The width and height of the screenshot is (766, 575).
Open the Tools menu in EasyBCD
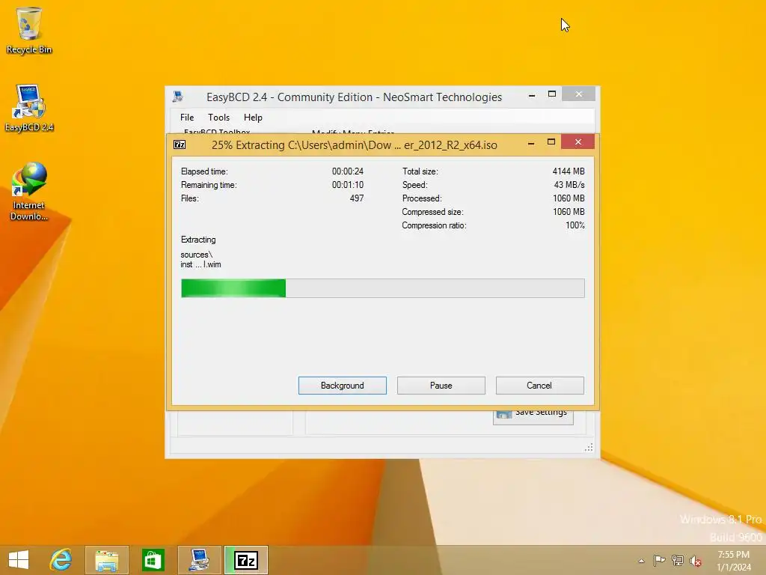pos(219,118)
